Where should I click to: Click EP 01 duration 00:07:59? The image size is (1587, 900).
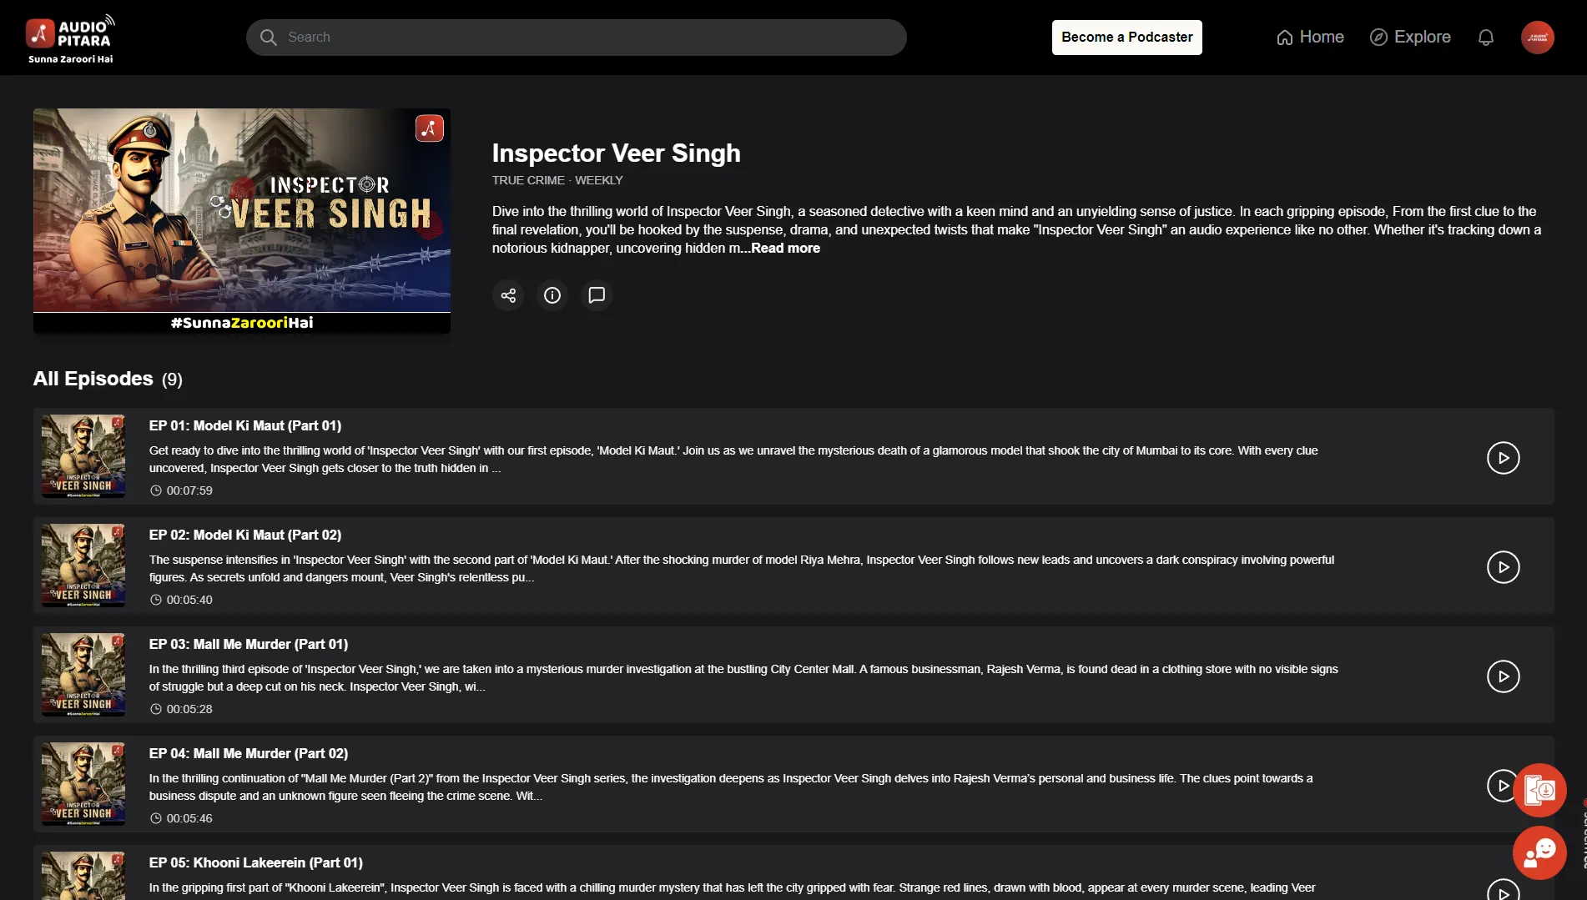pyautogui.click(x=181, y=490)
